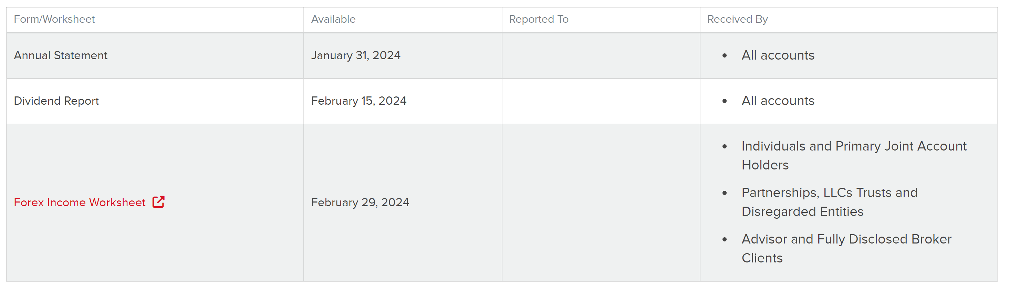This screenshot has width=1009, height=290.
Task: Click the empty Reported To cell for Dividend Report
Action: click(x=601, y=101)
